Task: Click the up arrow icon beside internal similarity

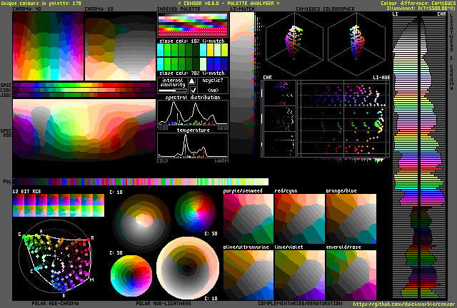Action: tap(191, 81)
